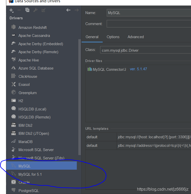Click the Class field com.mysql.jdbc.Driver
The height and width of the screenshot is (194, 191).
146,50
